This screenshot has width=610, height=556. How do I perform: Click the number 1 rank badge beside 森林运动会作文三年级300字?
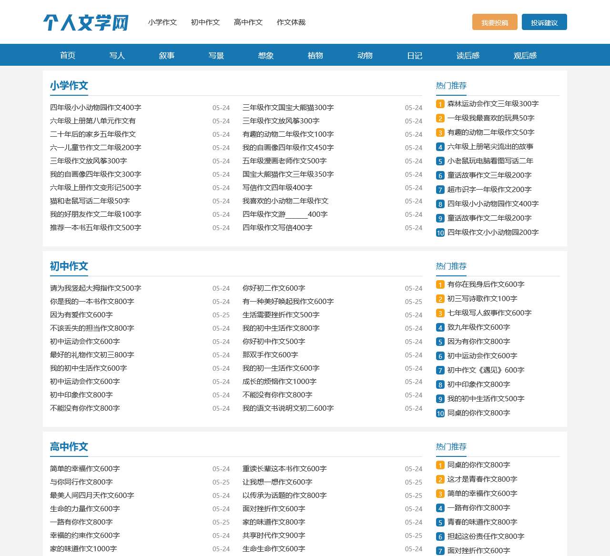(x=439, y=103)
